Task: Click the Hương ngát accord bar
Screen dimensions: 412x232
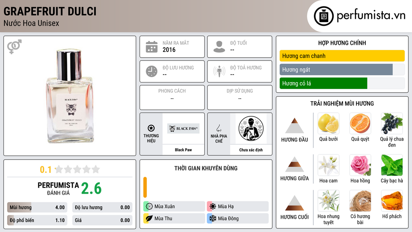Action: point(342,69)
